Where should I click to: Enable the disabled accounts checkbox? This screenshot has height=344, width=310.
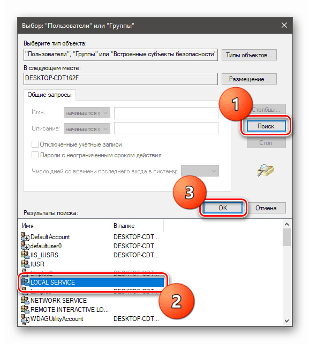pyautogui.click(x=35, y=144)
